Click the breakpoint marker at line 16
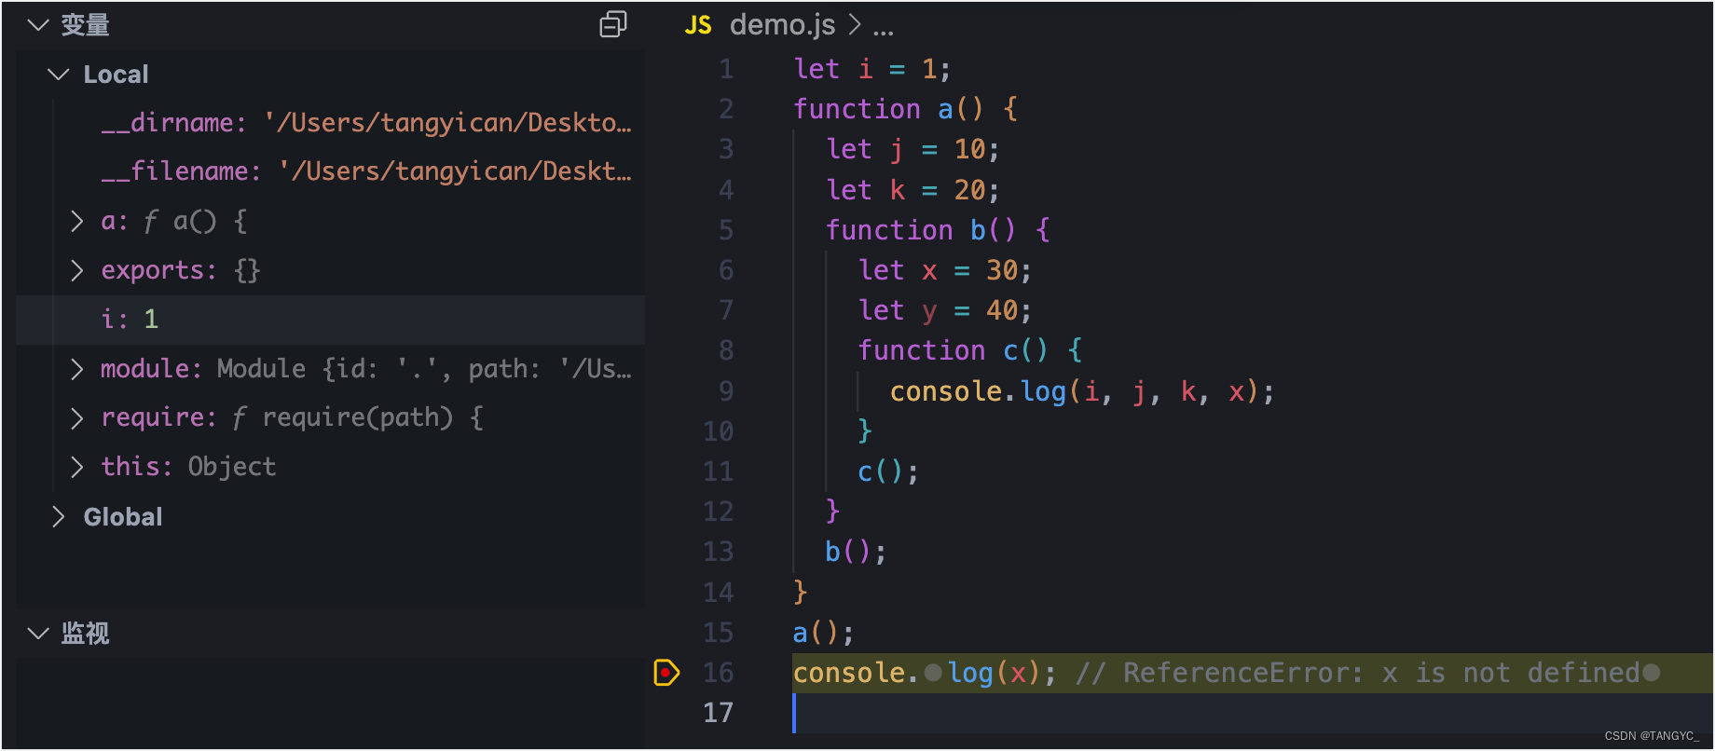 click(x=666, y=672)
